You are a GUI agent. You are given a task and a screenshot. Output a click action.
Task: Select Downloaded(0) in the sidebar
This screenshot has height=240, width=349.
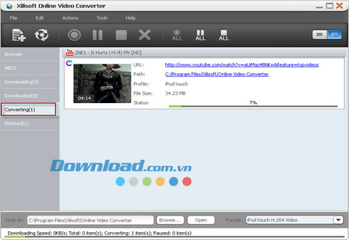pyautogui.click(x=30, y=96)
